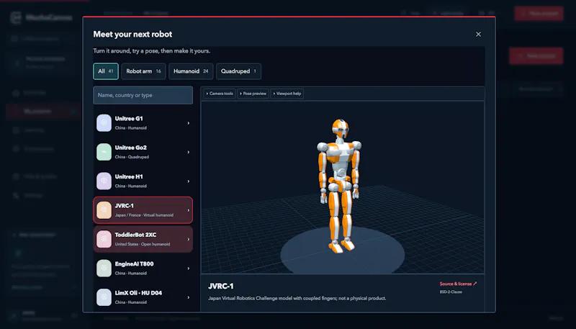Click the Unitree Go2 quadruped avatar icon

coord(104,152)
